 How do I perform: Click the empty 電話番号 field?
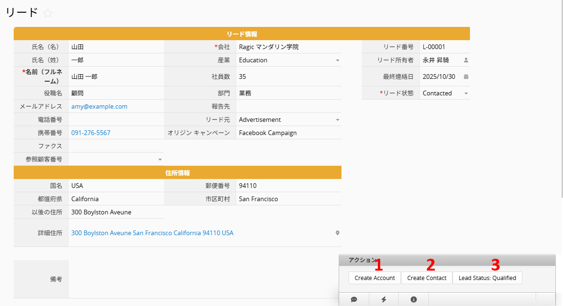coord(116,120)
